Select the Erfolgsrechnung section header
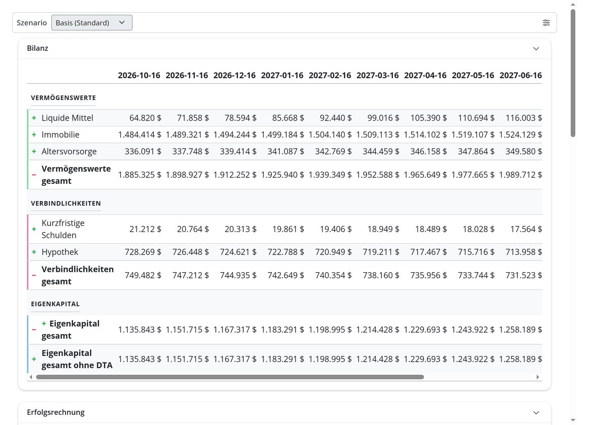This screenshot has width=589, height=425. coord(284,413)
